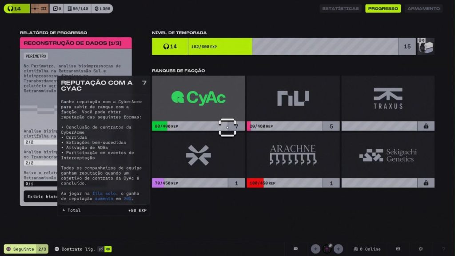
Task: Open the mail inbox envelope icon
Action: pos(398,249)
